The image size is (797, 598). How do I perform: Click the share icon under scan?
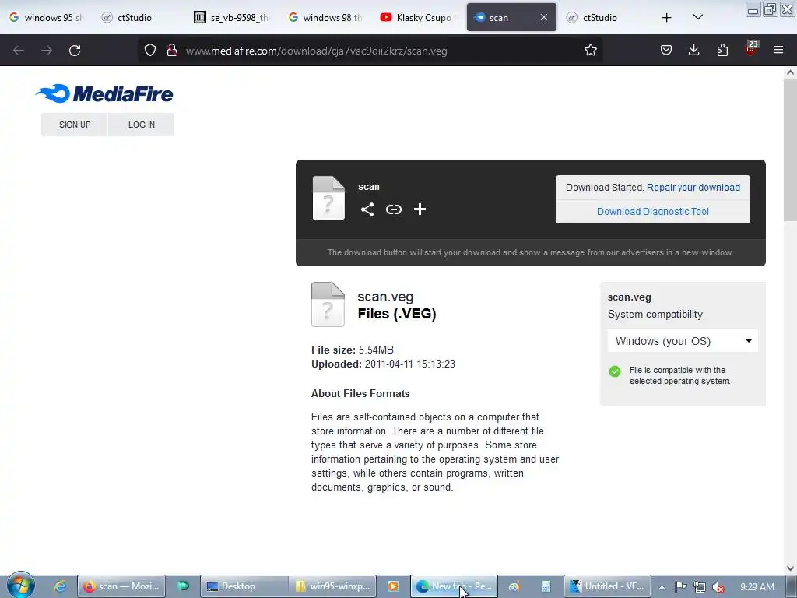point(367,209)
